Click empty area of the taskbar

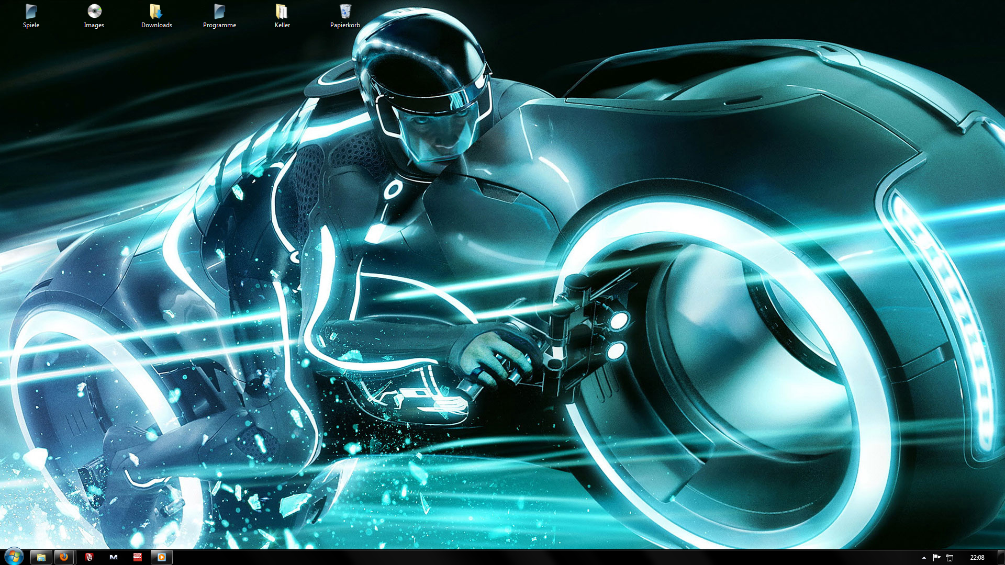(x=523, y=558)
